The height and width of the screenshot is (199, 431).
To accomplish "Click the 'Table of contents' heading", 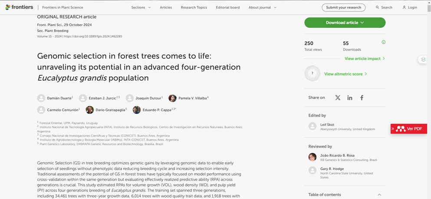I will click(325, 195).
